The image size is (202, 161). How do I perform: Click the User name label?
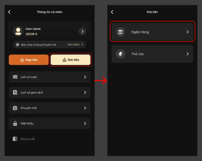(x=33, y=29)
